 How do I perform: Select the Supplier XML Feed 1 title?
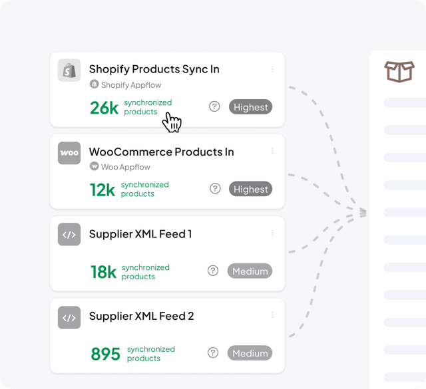pos(140,234)
